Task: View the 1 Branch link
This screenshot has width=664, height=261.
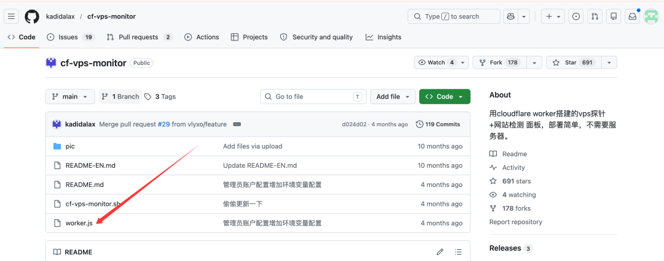Action: coord(120,96)
